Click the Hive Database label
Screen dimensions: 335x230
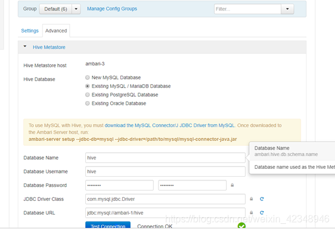tap(39, 79)
